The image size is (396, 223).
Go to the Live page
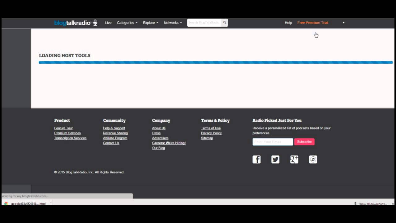108,23
